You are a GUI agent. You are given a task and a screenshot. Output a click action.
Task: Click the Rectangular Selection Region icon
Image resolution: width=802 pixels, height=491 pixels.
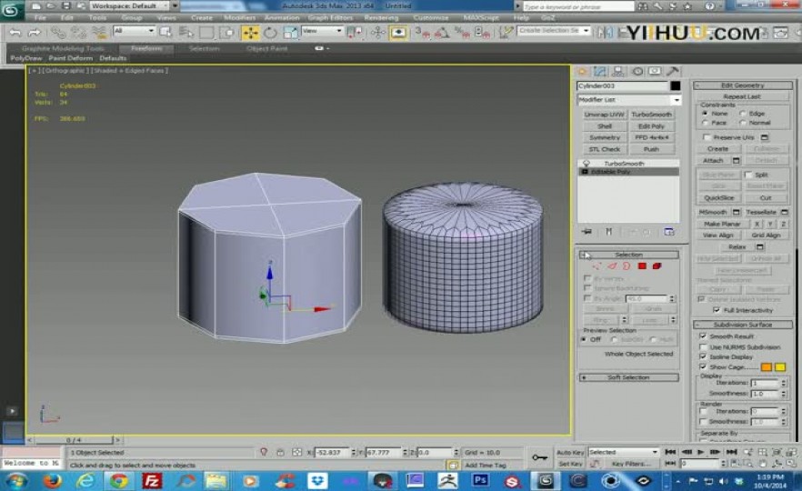click(206, 33)
